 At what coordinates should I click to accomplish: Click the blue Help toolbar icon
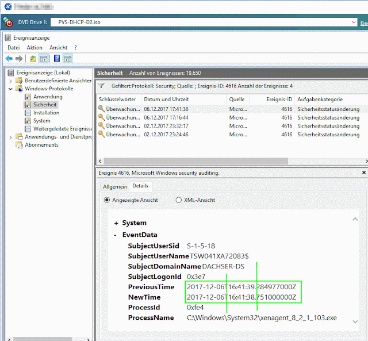[57, 59]
